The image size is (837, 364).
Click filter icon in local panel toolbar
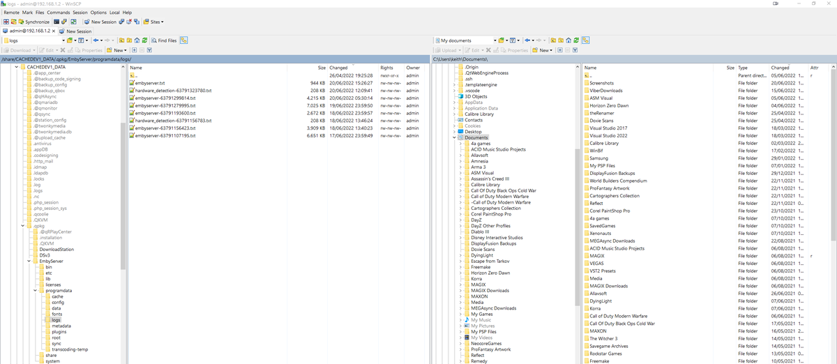point(513,40)
